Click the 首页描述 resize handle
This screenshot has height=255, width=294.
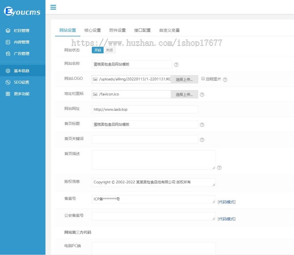pos(214,168)
